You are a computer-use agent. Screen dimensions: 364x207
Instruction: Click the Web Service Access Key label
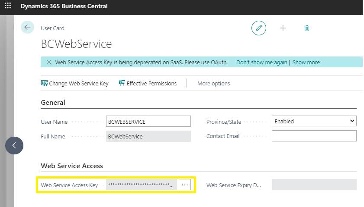[x=69, y=185]
